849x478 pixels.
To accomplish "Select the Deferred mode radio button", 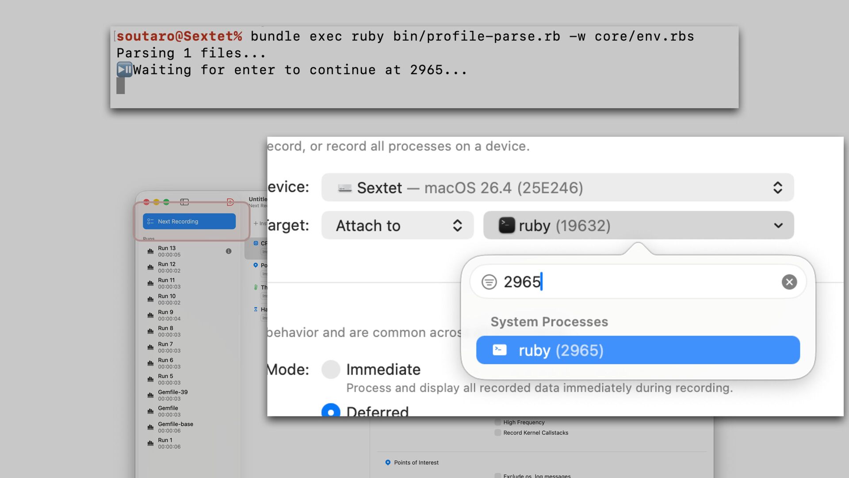I will (x=331, y=411).
